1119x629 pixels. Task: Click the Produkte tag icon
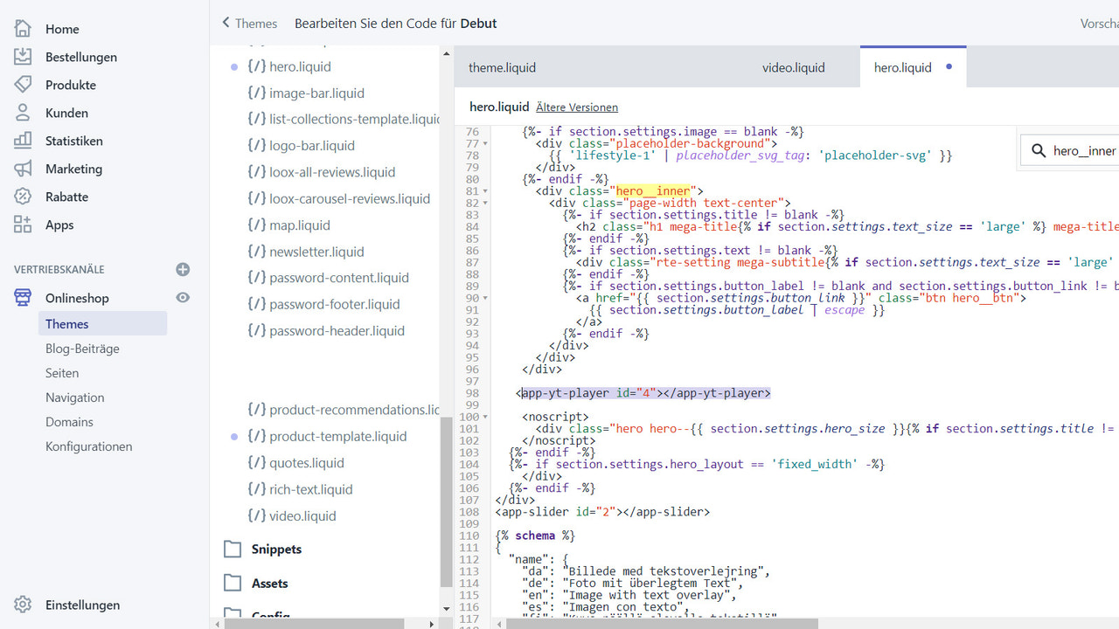click(x=23, y=85)
